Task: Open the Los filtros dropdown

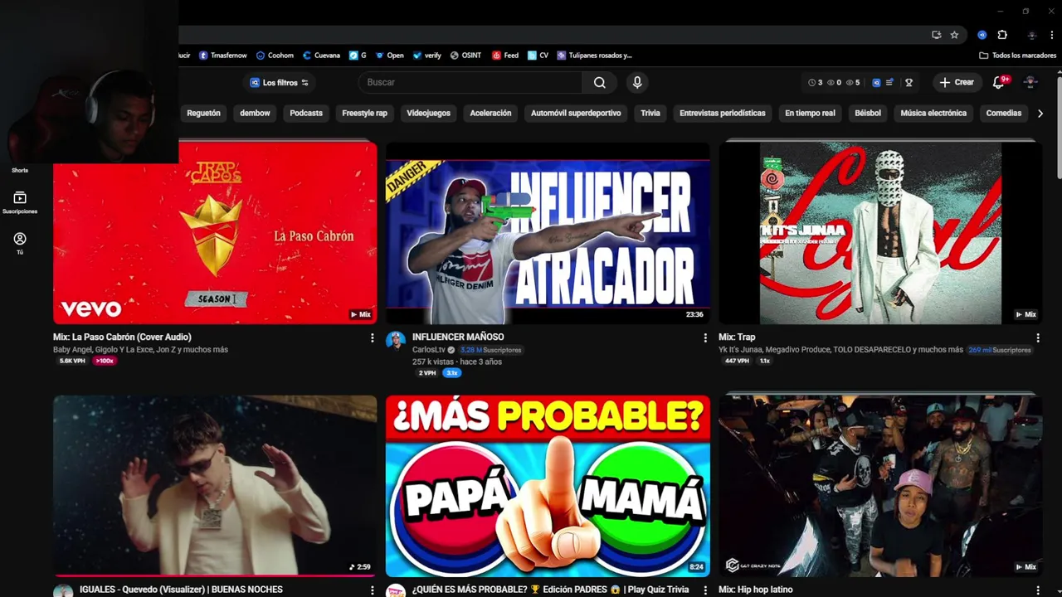Action: point(280,82)
